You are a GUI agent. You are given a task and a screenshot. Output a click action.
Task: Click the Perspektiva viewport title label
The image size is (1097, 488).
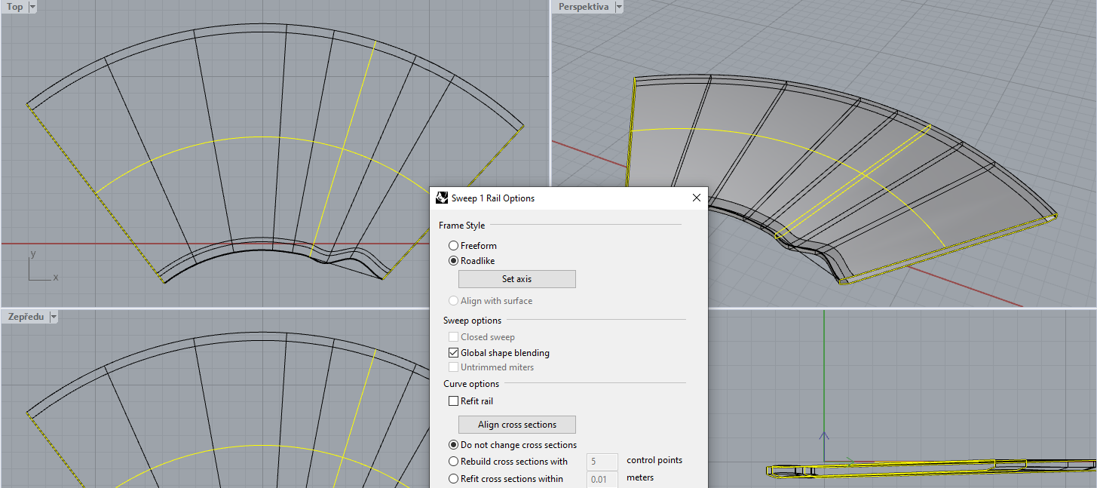584,7
